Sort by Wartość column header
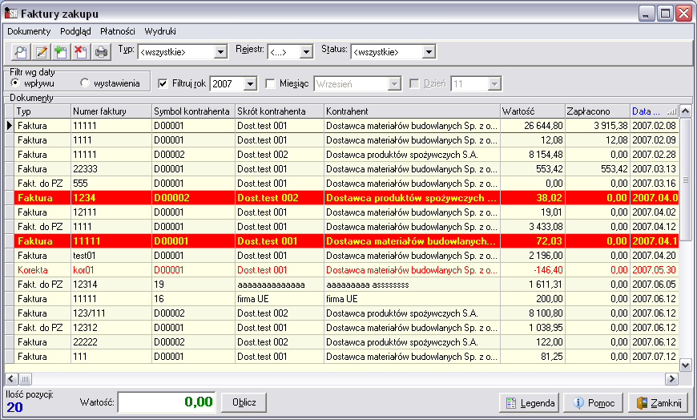697x420 pixels. pos(533,111)
